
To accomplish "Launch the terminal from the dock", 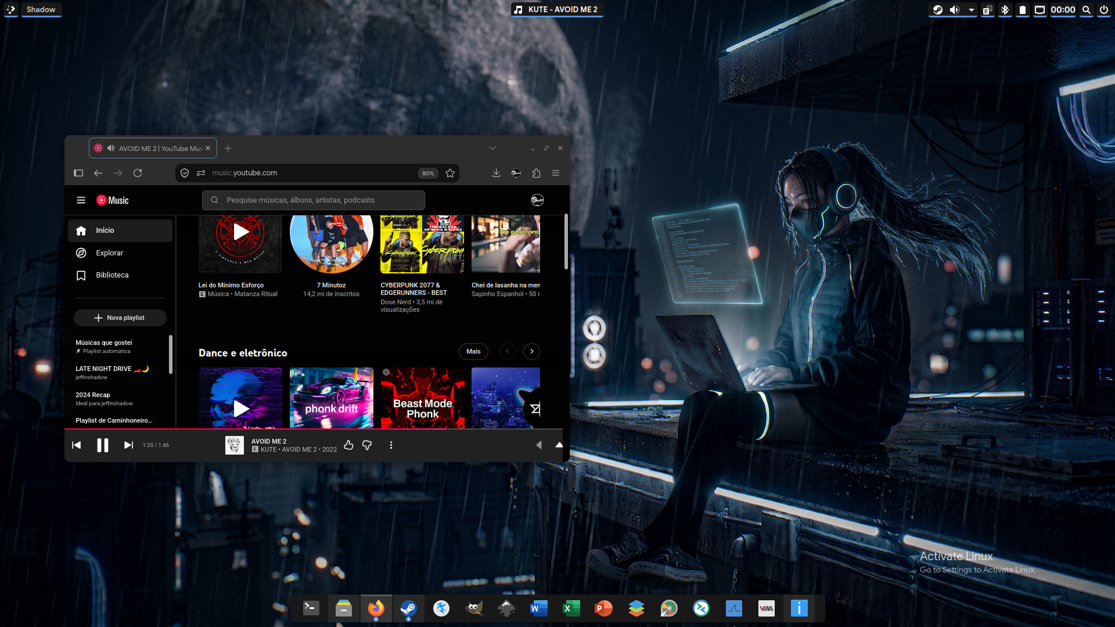I will tap(311, 608).
